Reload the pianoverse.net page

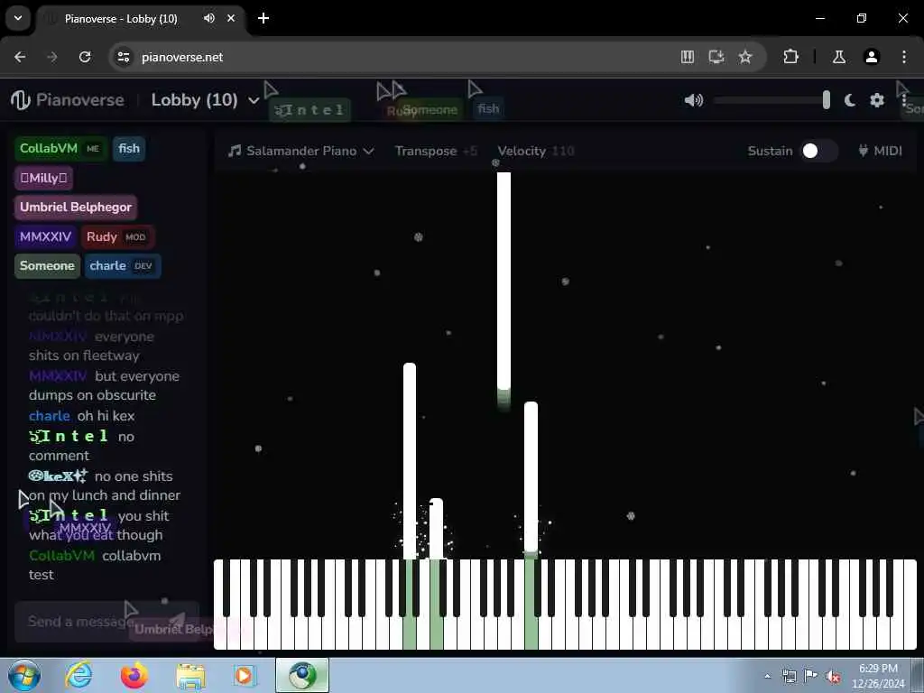tap(85, 57)
